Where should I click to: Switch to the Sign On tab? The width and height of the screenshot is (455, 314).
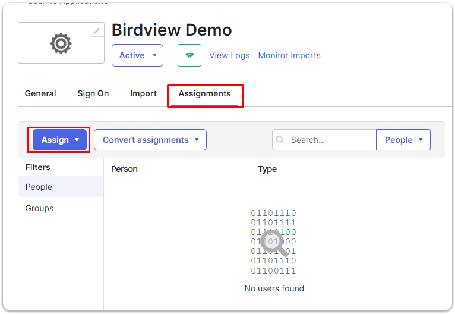pos(93,93)
